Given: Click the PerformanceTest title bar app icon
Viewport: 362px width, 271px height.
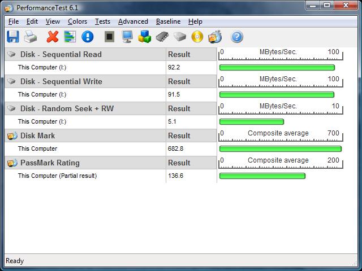Looking at the screenshot, I should [9, 8].
